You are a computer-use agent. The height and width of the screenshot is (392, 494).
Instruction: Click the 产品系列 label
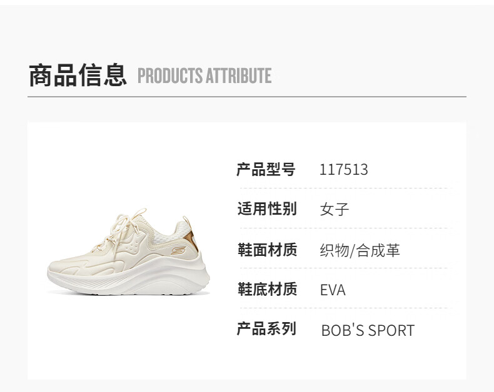266,329
